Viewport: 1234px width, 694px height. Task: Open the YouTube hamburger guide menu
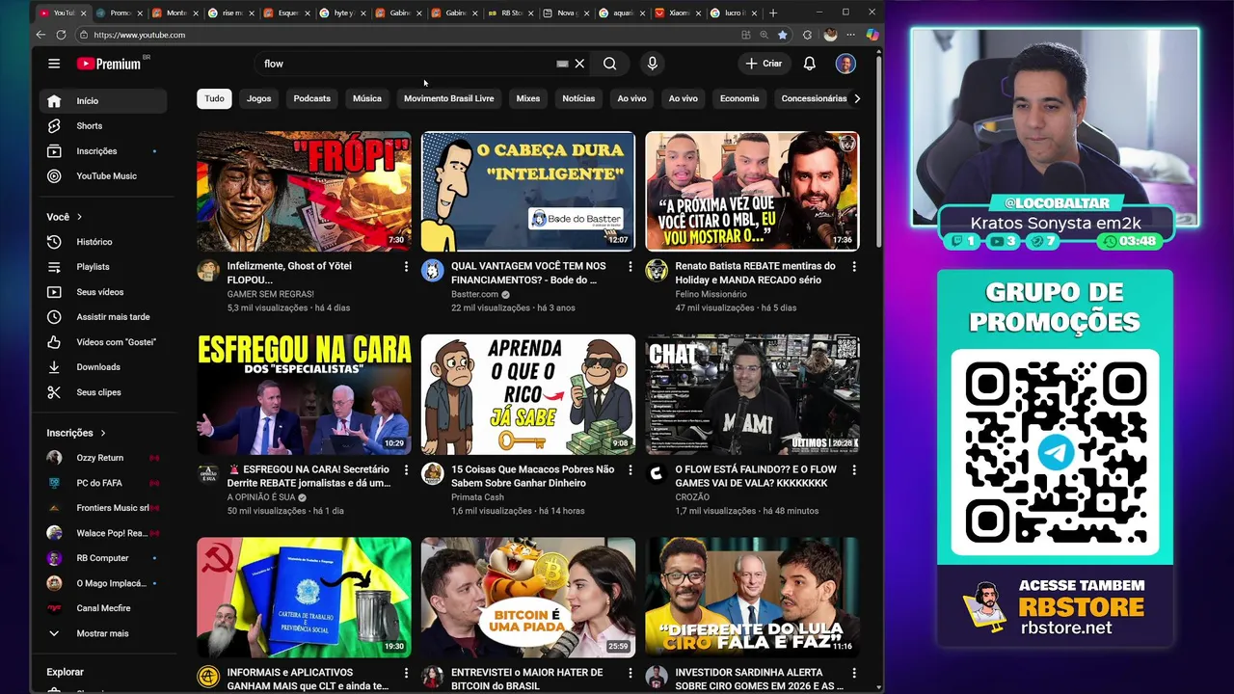54,64
